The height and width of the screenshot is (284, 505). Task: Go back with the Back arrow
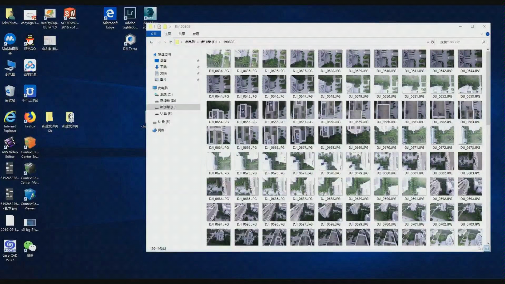[151, 42]
